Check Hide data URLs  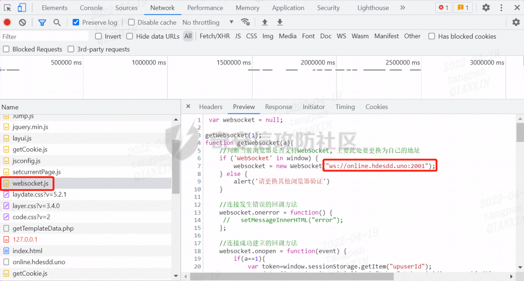130,36
